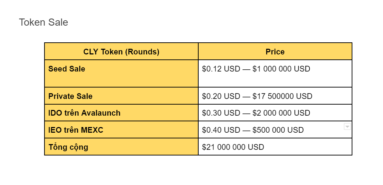The image size is (383, 185).
Task: Click the $2 000 000 USD amount
Action: click(281, 113)
